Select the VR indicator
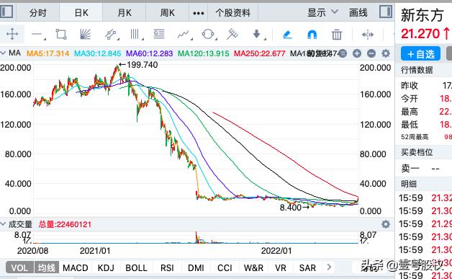The width and height of the screenshot is (452, 279). (281, 267)
